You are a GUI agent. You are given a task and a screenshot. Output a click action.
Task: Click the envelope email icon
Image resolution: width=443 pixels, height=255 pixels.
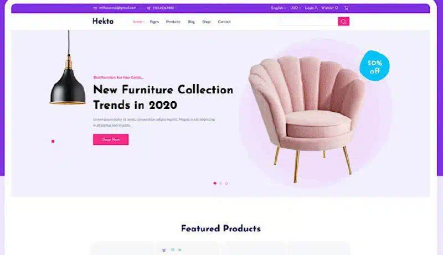(x=95, y=8)
